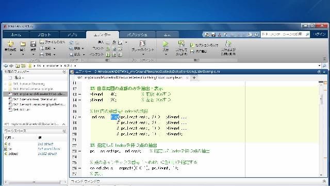Screen dimensions: 330x186
Task: Click the ブレークポイント (Breakpoints) button
Action: [143, 46]
